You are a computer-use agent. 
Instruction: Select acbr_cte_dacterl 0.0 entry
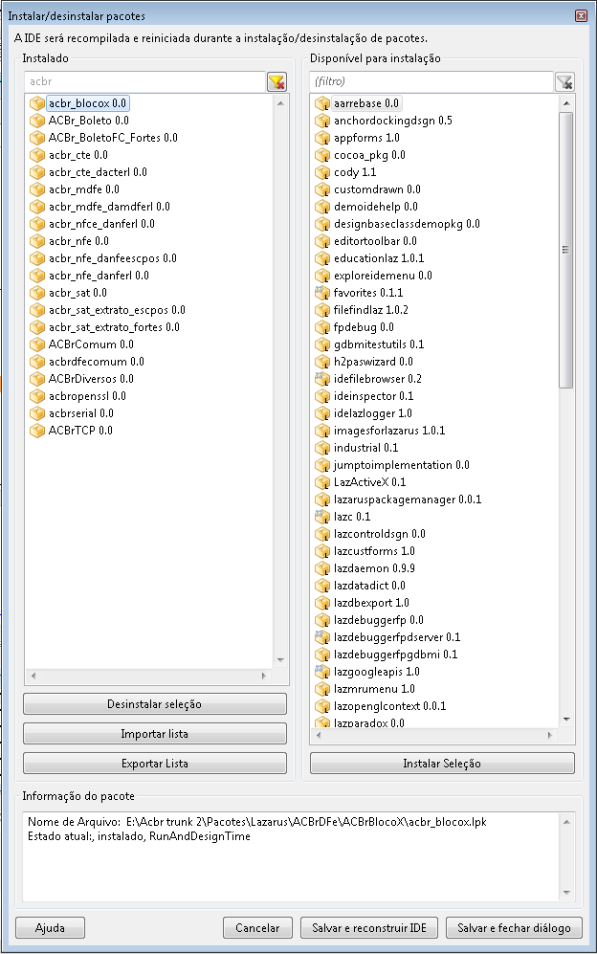[98, 172]
